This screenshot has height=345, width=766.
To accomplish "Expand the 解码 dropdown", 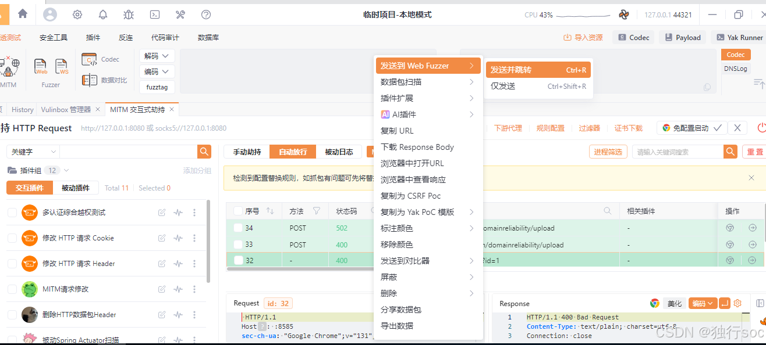I will [157, 56].
